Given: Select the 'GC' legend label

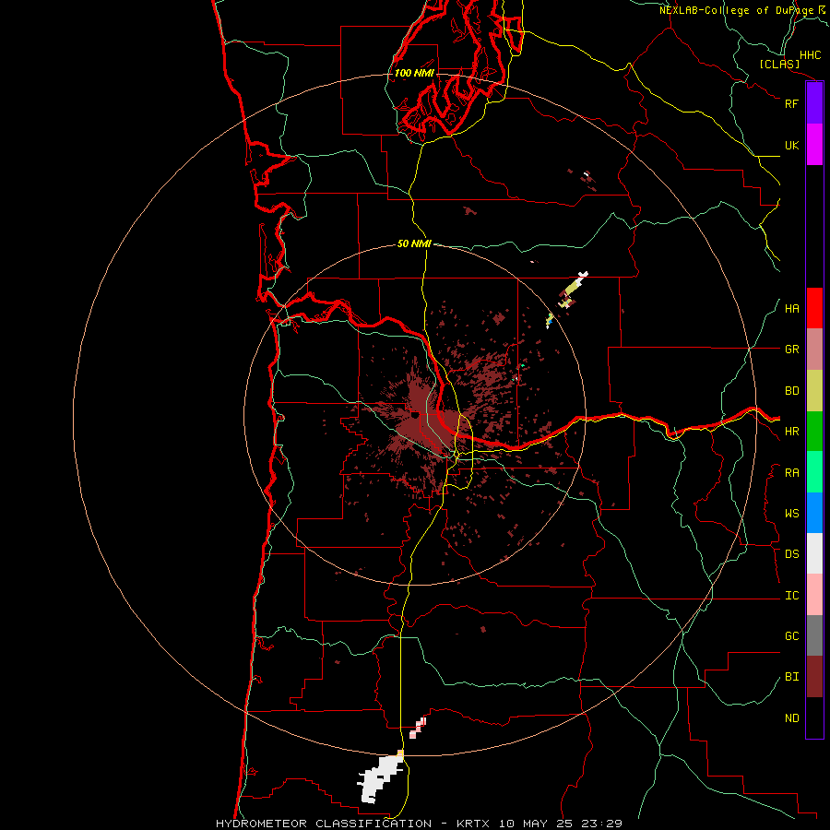Looking at the screenshot, I should (791, 636).
